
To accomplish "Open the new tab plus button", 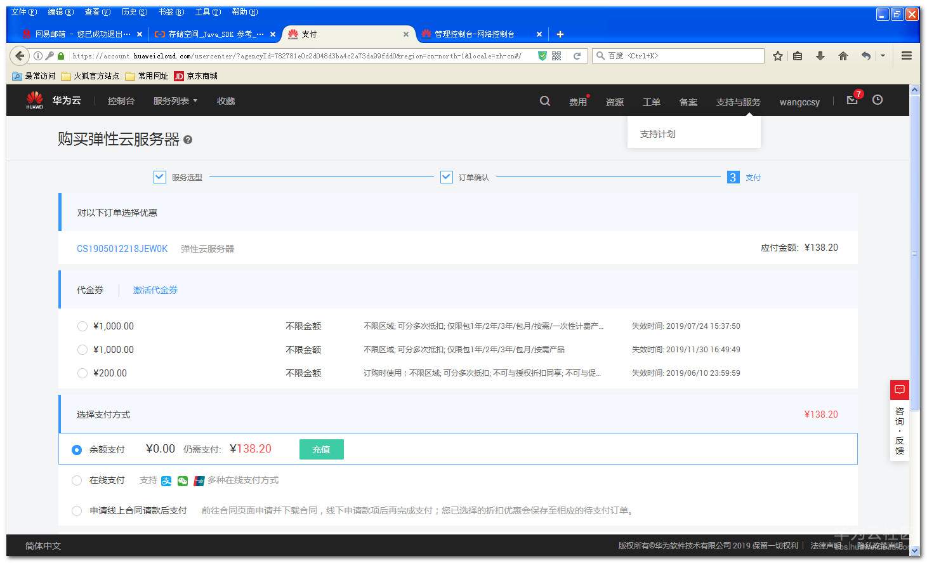I will [x=560, y=34].
